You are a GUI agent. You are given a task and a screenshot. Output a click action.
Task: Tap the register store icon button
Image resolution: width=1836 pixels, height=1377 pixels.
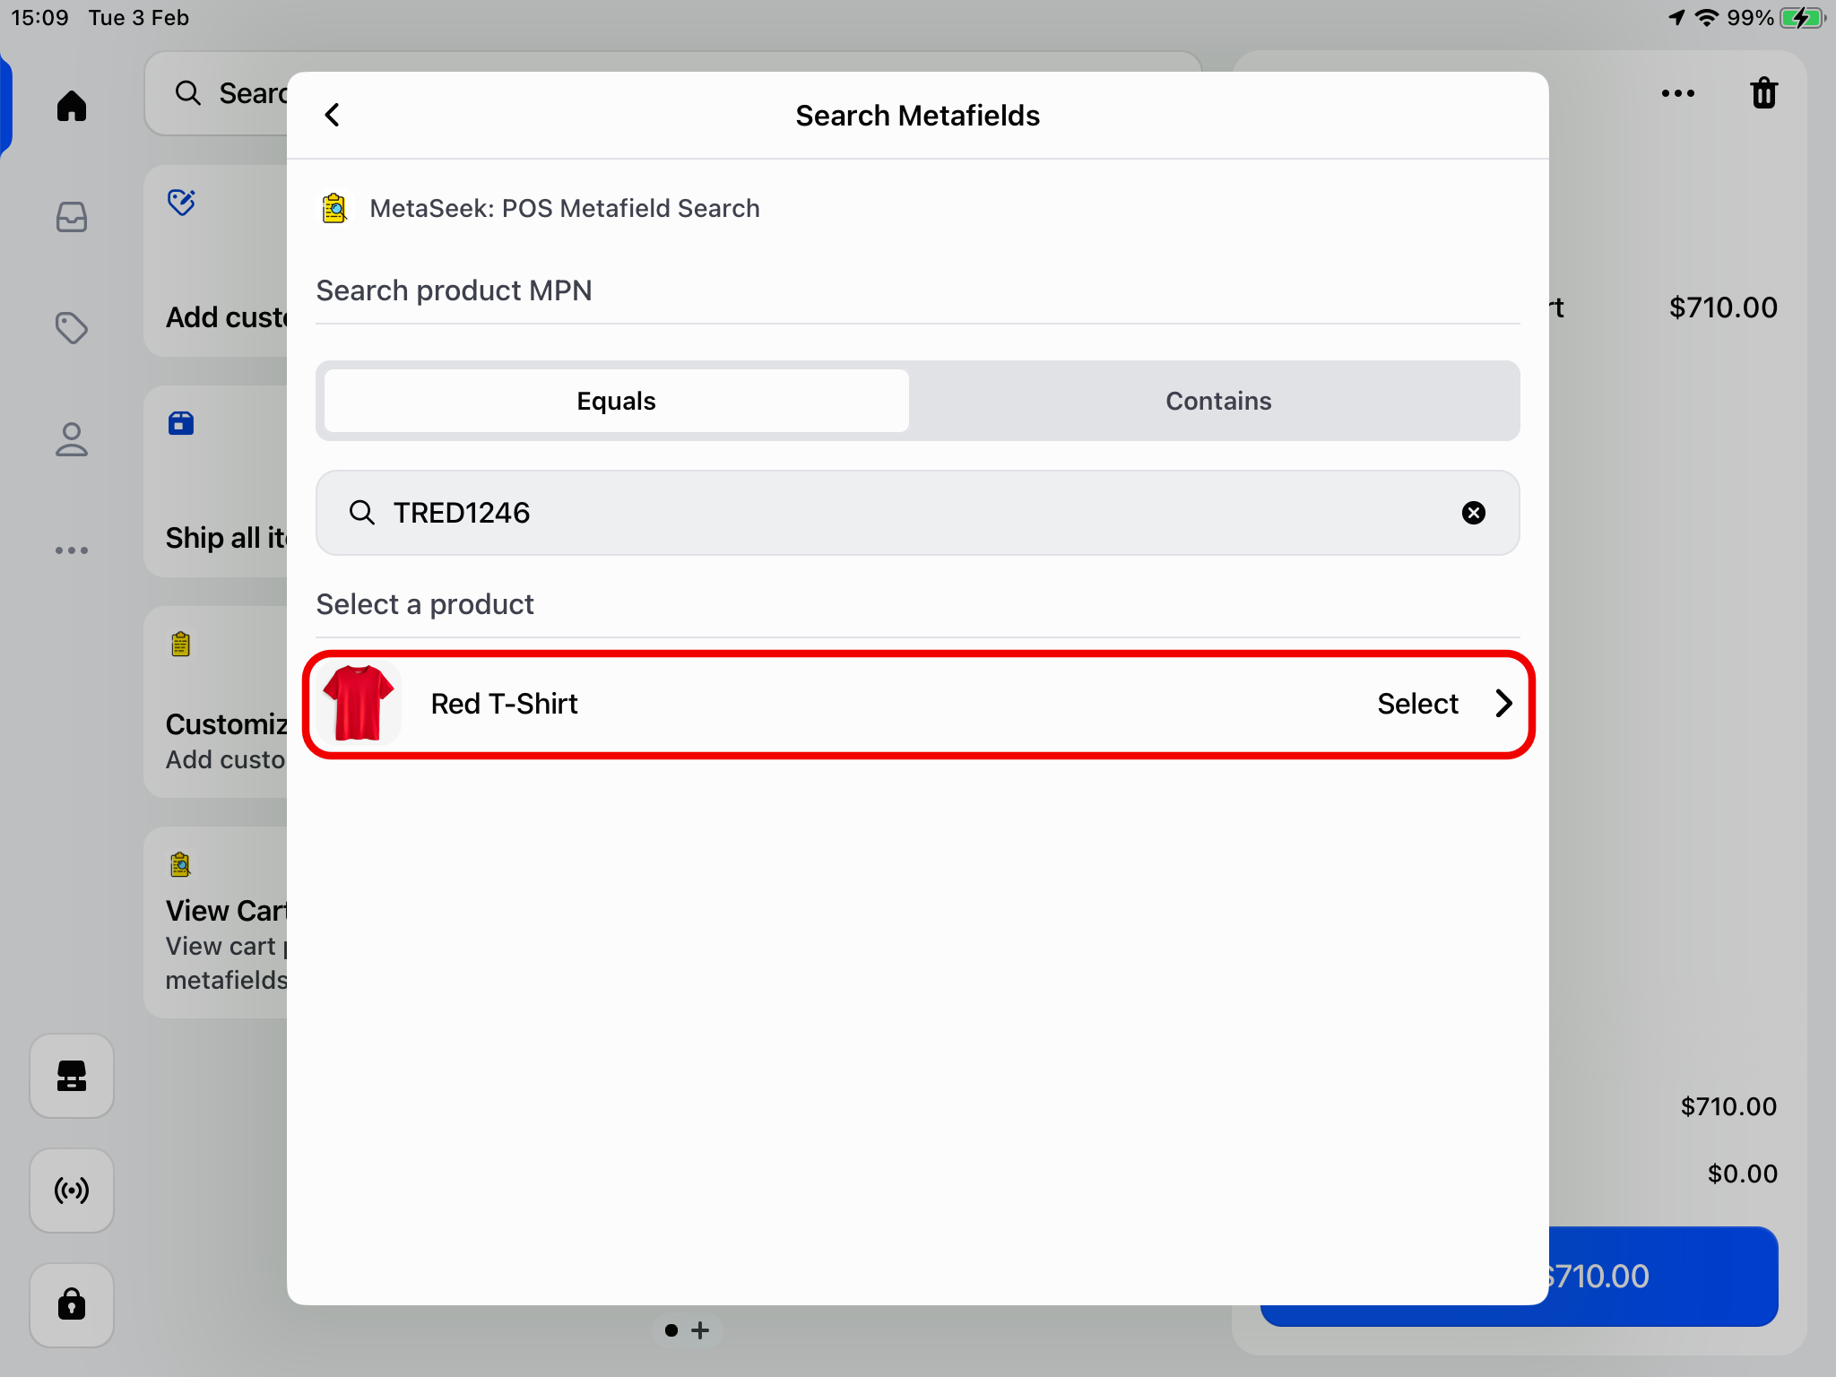point(72,1076)
